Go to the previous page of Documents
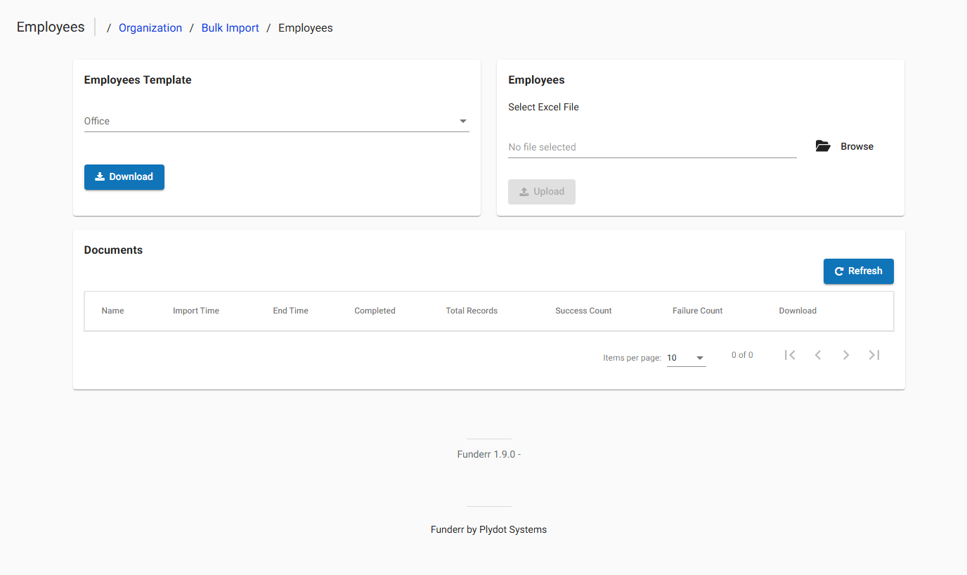Viewport: 967px width, 575px height. click(x=818, y=355)
